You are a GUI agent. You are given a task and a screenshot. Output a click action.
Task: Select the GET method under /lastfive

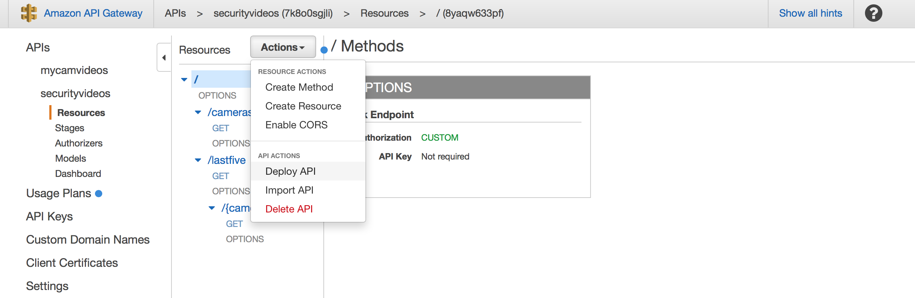pos(220,176)
